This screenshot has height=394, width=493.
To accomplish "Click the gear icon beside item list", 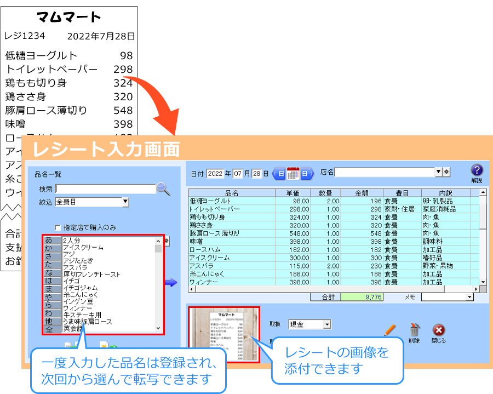I will 167,241.
